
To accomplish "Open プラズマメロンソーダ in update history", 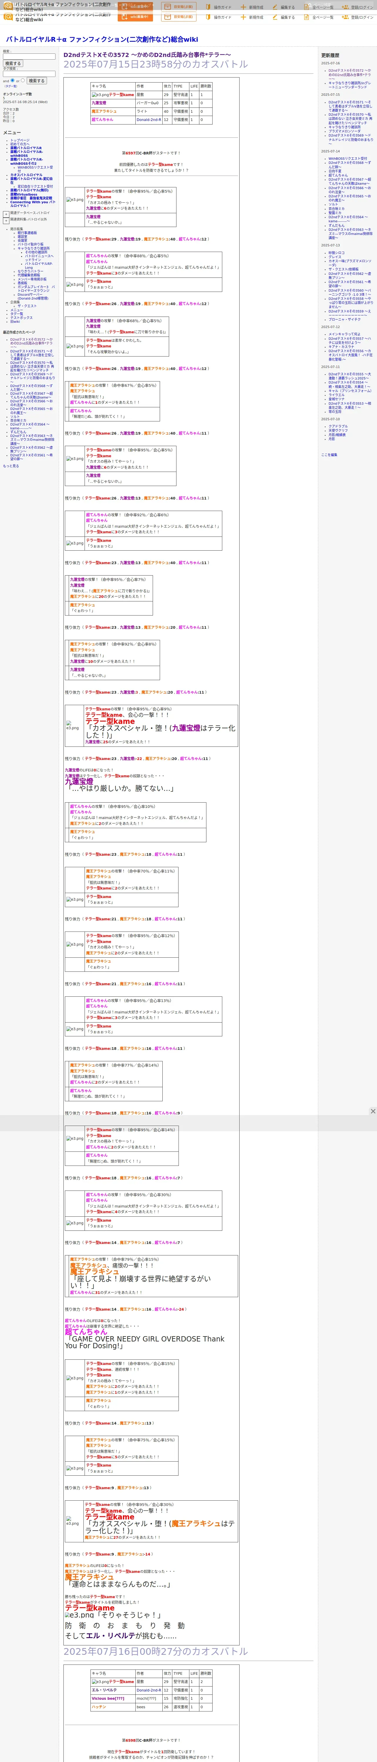I will coord(344,131).
